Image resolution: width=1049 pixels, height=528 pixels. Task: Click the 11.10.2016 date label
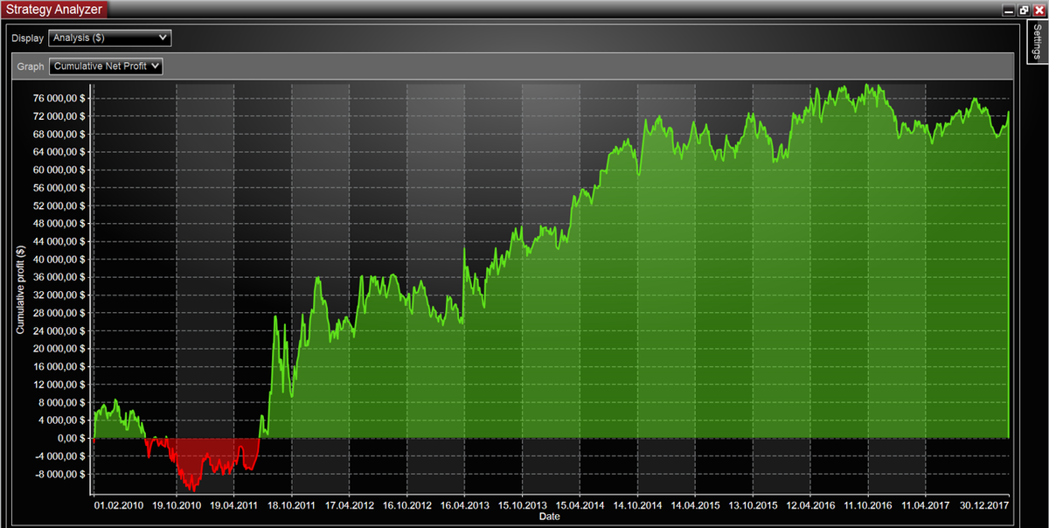869,505
